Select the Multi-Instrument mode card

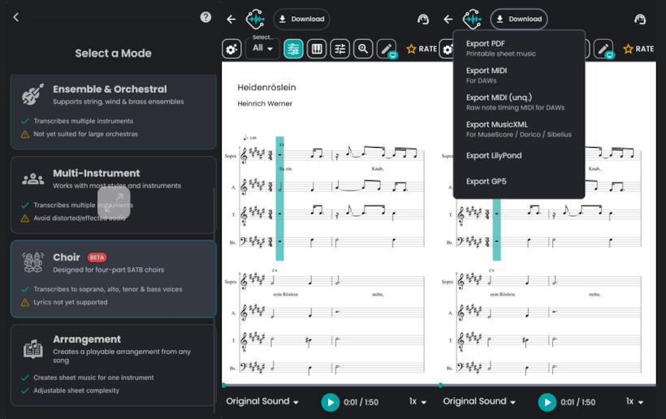click(x=114, y=195)
